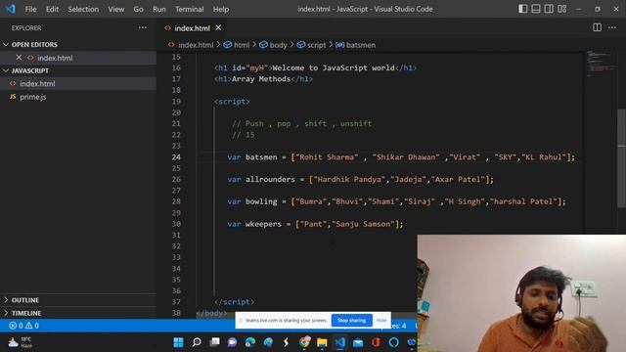
Task: Click body breadcrumb segment
Action: [278, 45]
